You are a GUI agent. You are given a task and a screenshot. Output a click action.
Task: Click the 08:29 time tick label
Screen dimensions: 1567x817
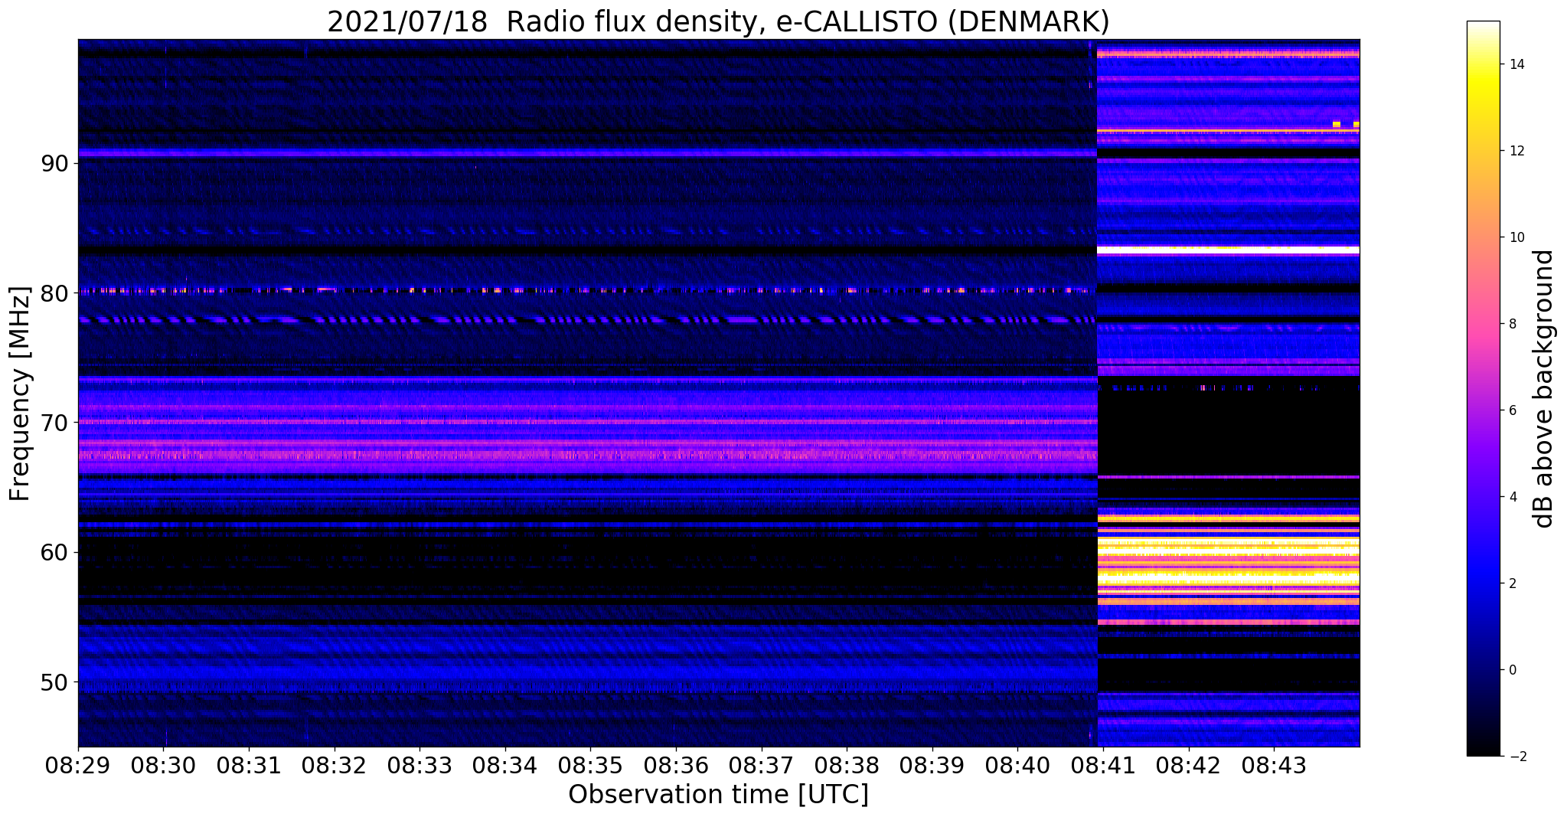point(78,764)
